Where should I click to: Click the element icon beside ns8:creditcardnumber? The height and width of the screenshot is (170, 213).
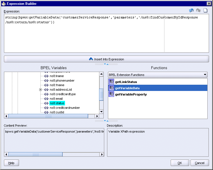coord(46,108)
